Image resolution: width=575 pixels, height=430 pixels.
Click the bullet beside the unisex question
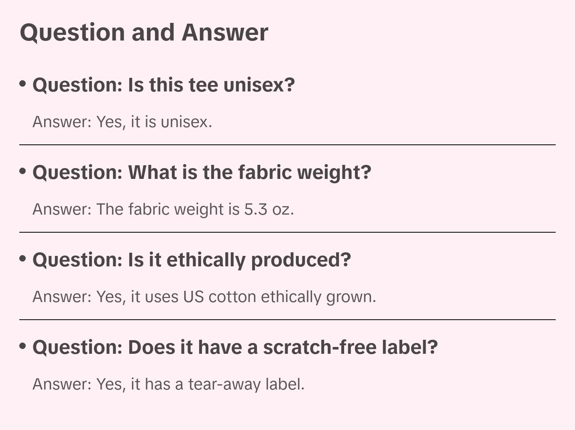pyautogui.click(x=23, y=84)
